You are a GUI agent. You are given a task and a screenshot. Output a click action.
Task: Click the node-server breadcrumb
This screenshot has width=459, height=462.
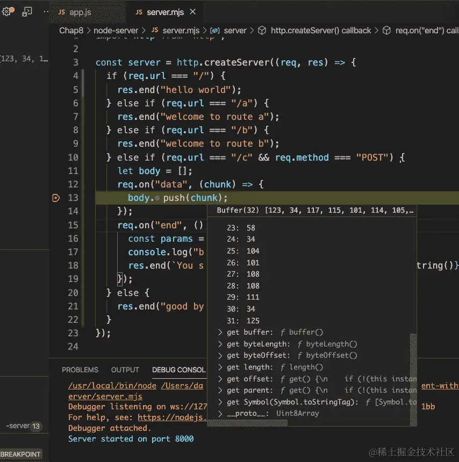tap(116, 30)
